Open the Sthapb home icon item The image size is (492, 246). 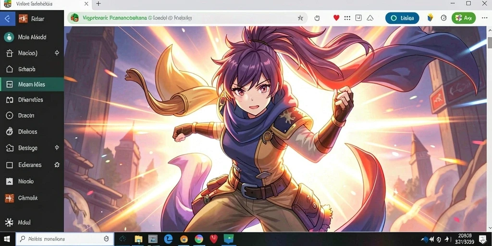(10, 69)
